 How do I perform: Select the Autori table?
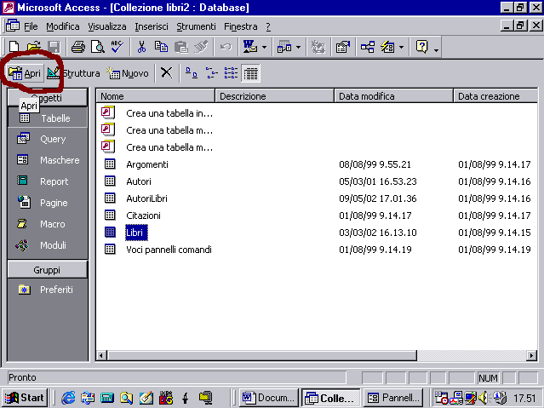click(139, 181)
